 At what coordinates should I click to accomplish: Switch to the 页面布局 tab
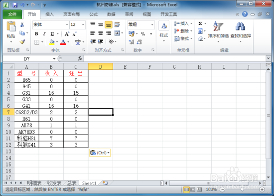71,14
